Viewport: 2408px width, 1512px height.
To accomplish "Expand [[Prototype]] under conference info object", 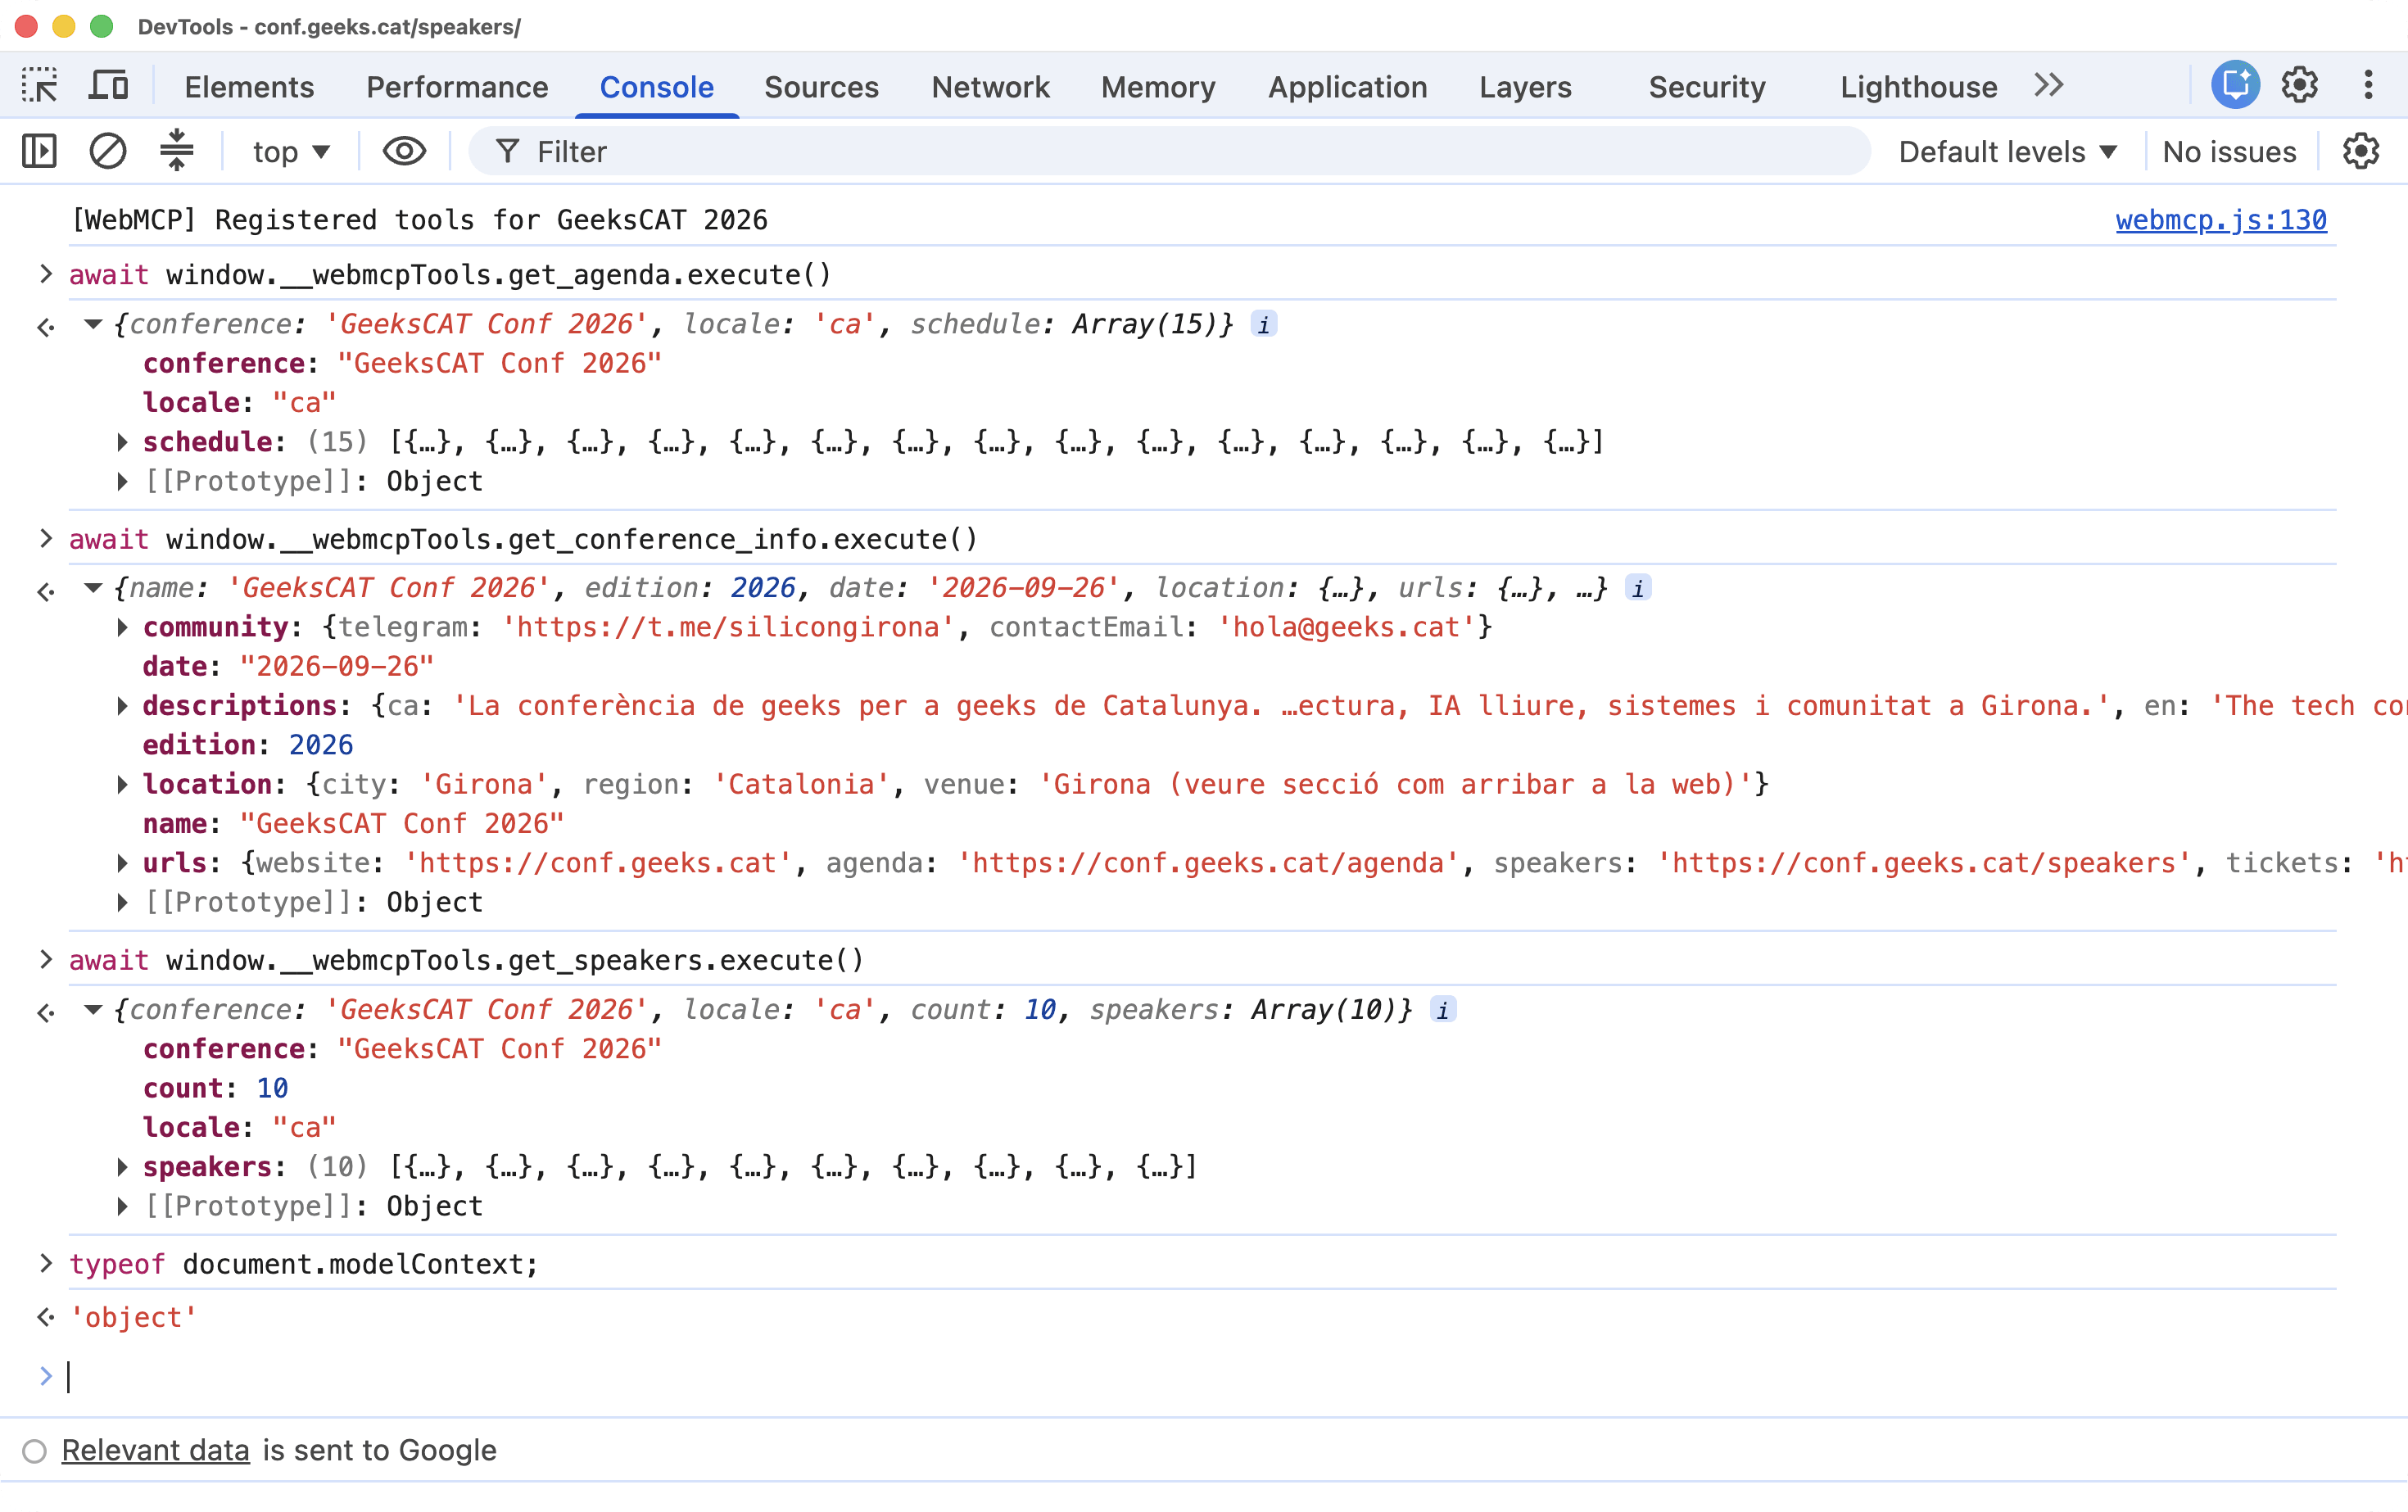I will (122, 903).
